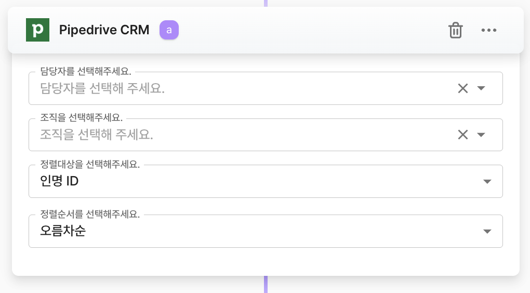
Task: Open the 정렬순서 dropdown arrow
Action: click(487, 232)
